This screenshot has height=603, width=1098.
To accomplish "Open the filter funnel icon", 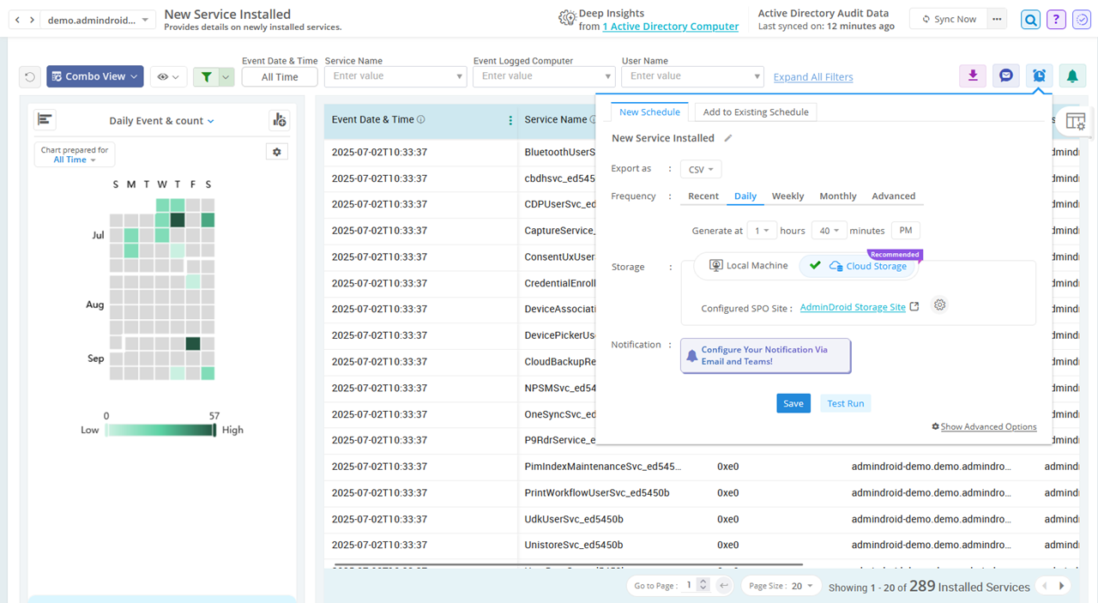I will pos(207,75).
